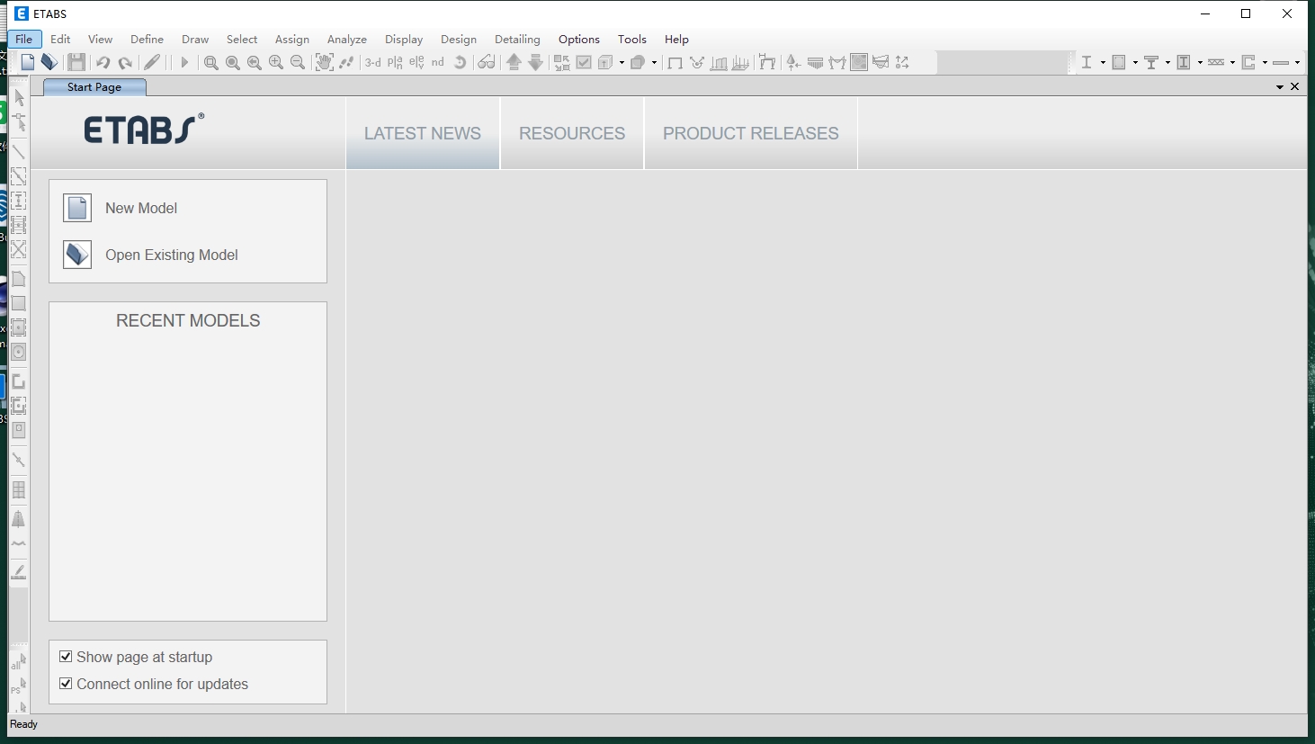The height and width of the screenshot is (744, 1315).
Task: Click the Save floppy disk icon
Action: [x=76, y=62]
